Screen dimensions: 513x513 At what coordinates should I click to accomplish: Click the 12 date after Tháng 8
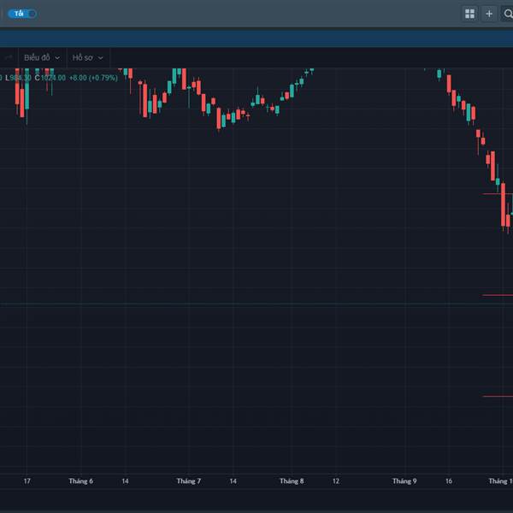(336, 481)
